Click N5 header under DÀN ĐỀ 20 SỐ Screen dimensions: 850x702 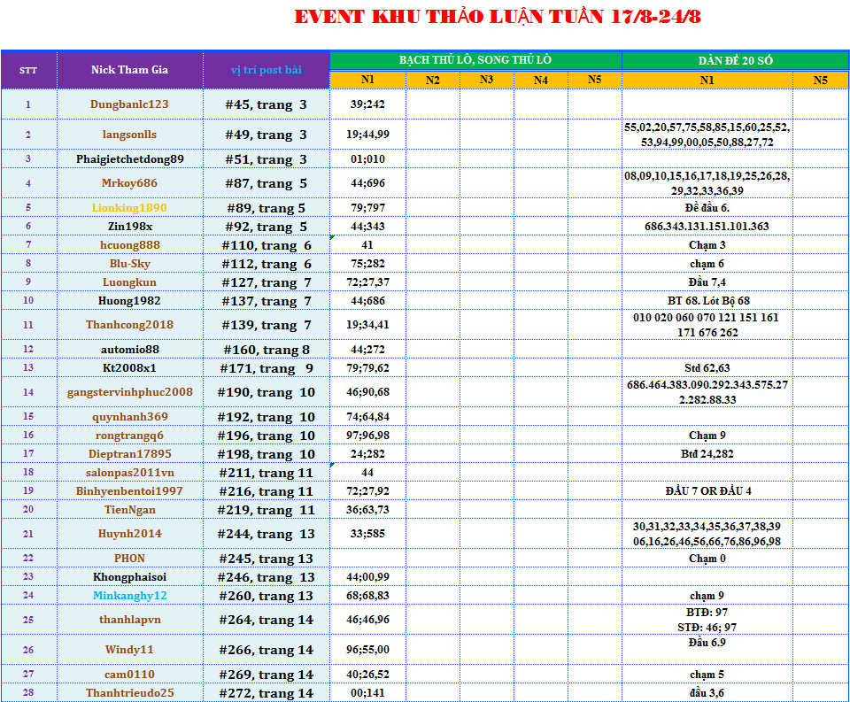pos(821,80)
